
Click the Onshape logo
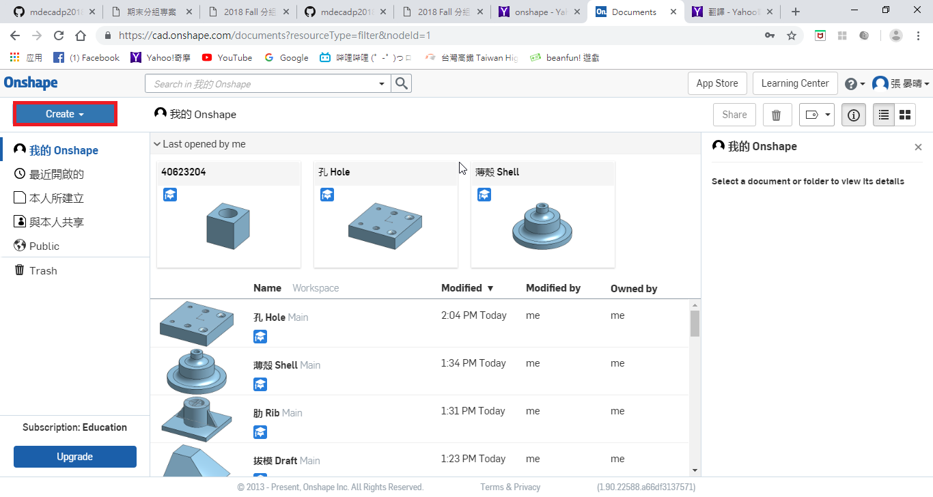pos(31,83)
